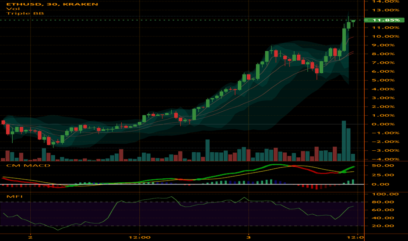Screen dimensions: 408x241
Task: Click the 0.00 MACD scale value
Action: pos(380,184)
